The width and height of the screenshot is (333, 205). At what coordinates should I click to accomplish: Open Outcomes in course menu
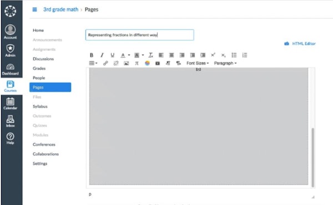(42, 116)
